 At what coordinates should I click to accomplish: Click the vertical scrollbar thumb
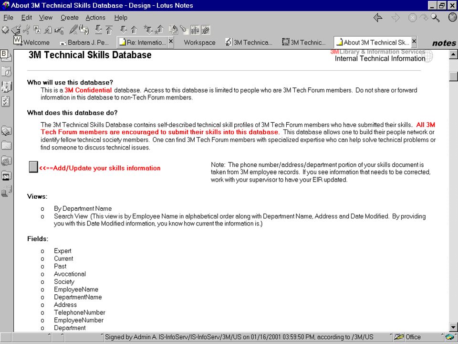453,76
